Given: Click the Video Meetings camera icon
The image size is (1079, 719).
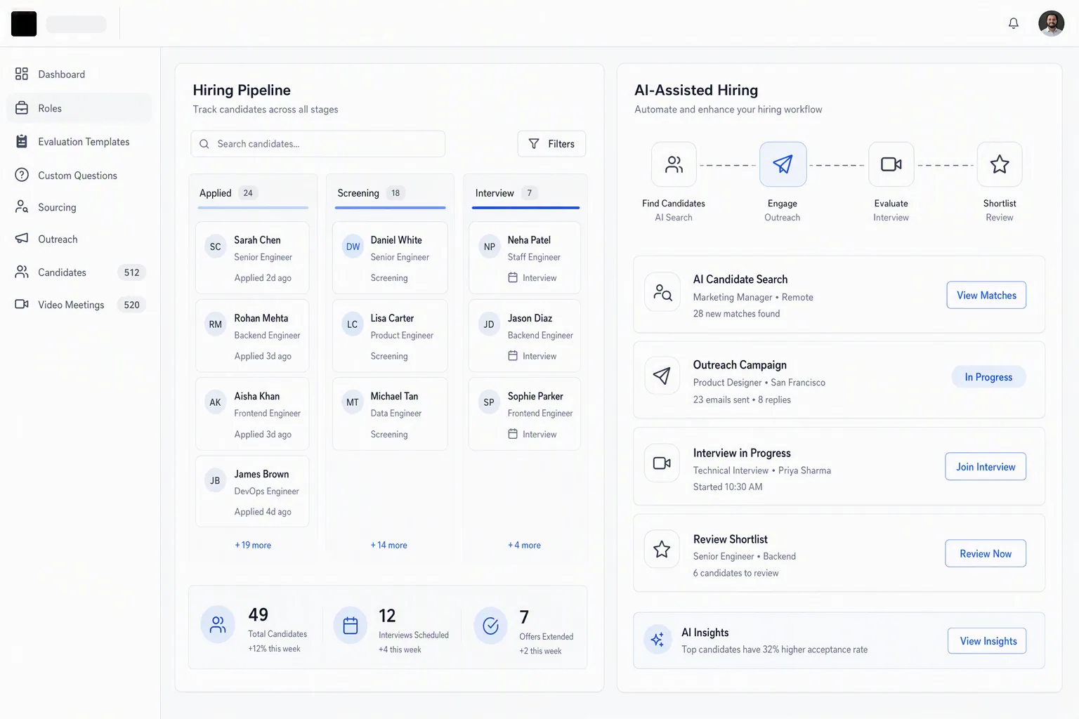Looking at the screenshot, I should (x=22, y=304).
